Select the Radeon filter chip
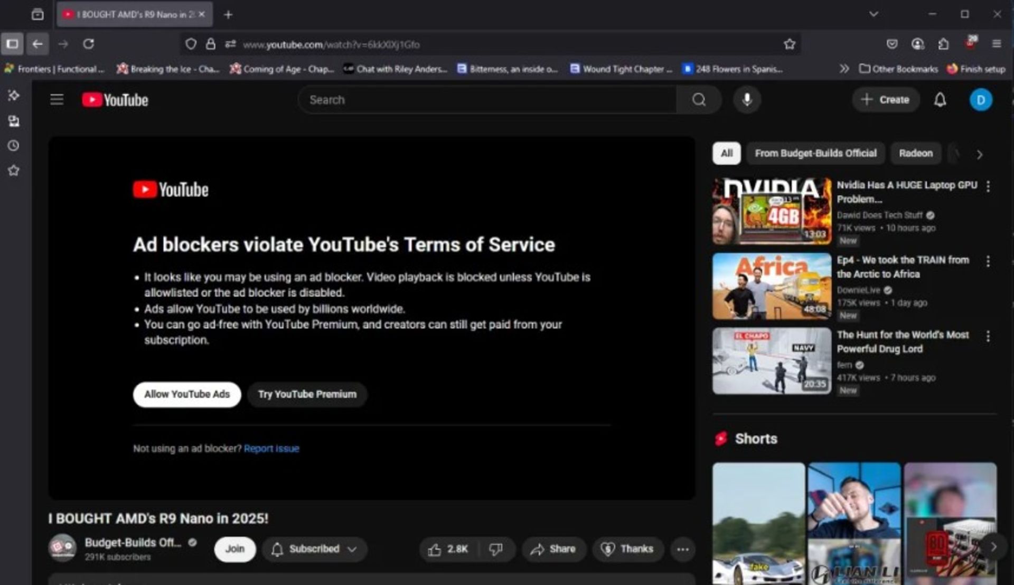 point(916,153)
